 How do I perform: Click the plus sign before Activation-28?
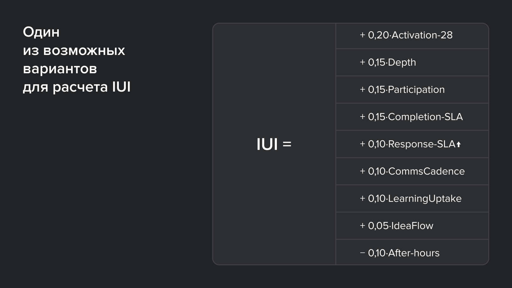pos(363,35)
